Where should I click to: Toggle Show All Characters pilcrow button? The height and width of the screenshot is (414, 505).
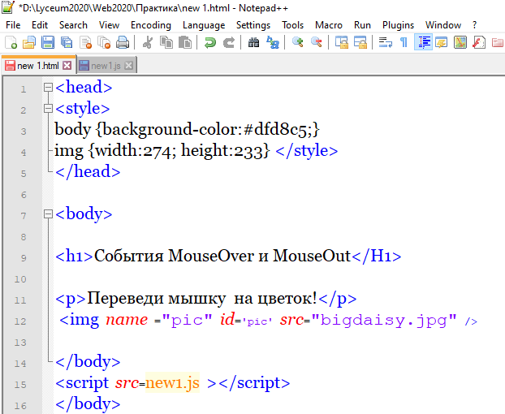[x=403, y=42]
